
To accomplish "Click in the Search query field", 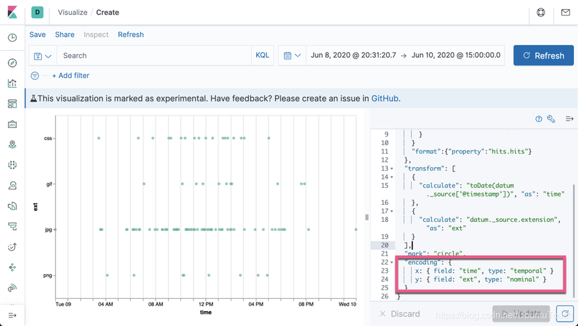I will point(154,55).
